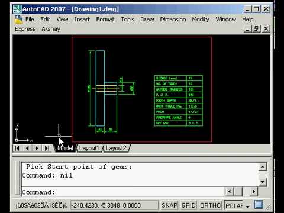The height and width of the screenshot is (213, 284).
Task: Minimize the Drawing1.dwg document window
Action: click(x=248, y=29)
